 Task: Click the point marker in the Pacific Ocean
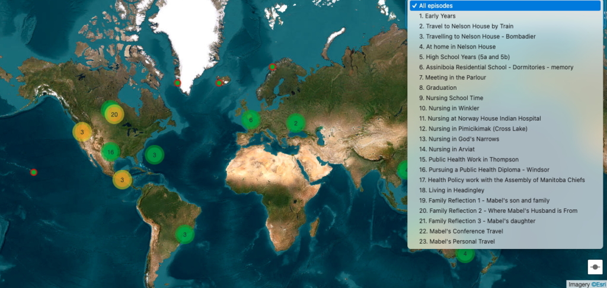(x=34, y=172)
